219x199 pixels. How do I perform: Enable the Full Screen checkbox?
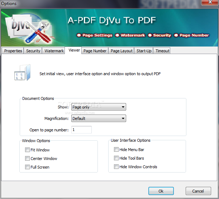click(27, 167)
